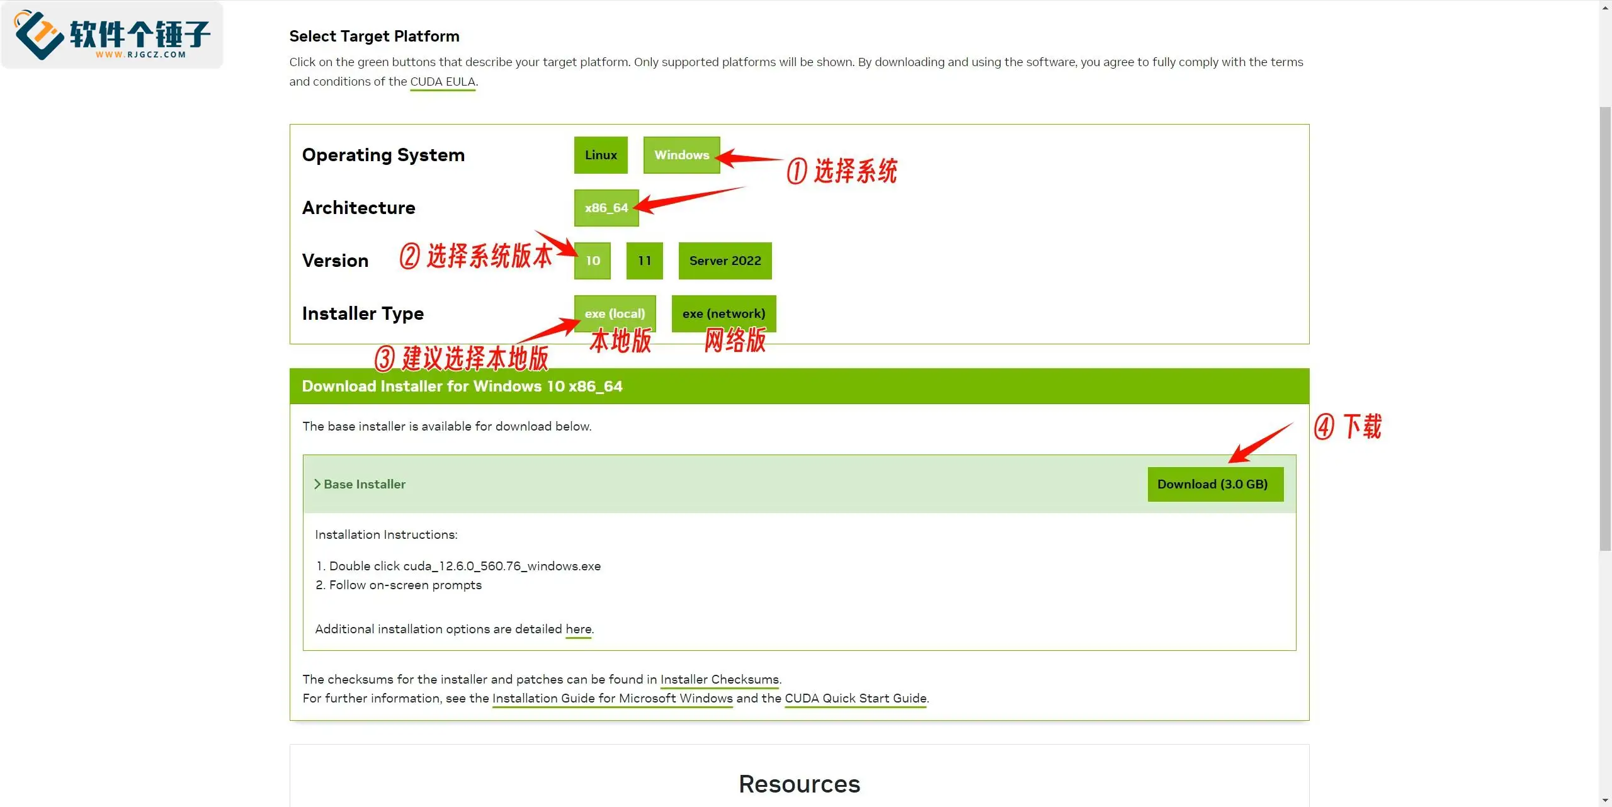Viewport: 1612px width, 807px height.
Task: Click the Operating System label
Action: click(383, 155)
